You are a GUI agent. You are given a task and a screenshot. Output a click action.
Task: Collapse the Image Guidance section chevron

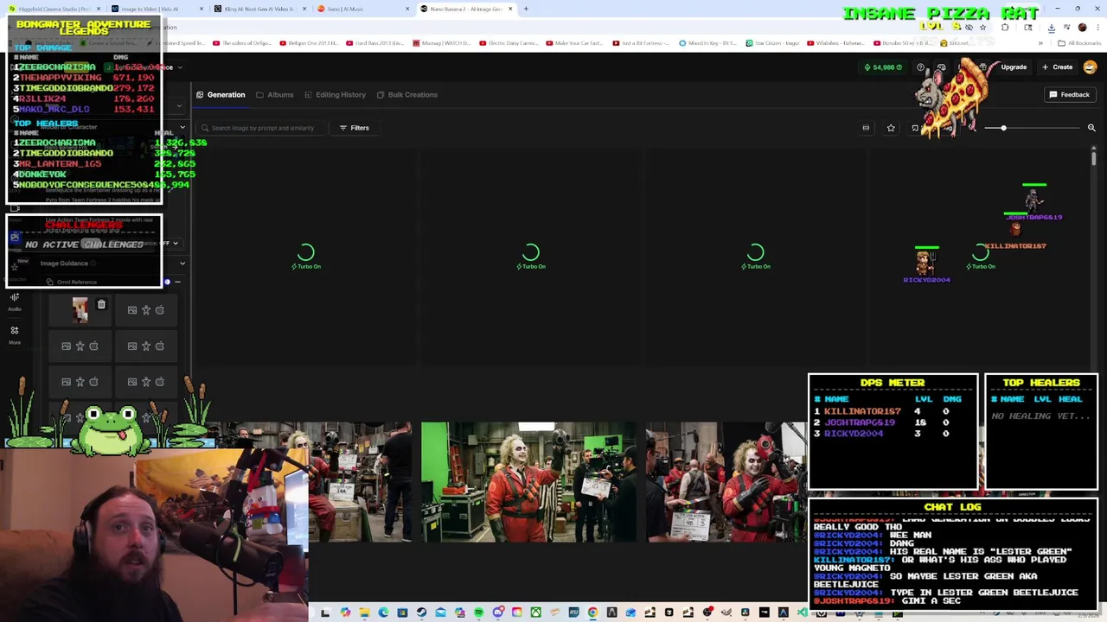(182, 263)
